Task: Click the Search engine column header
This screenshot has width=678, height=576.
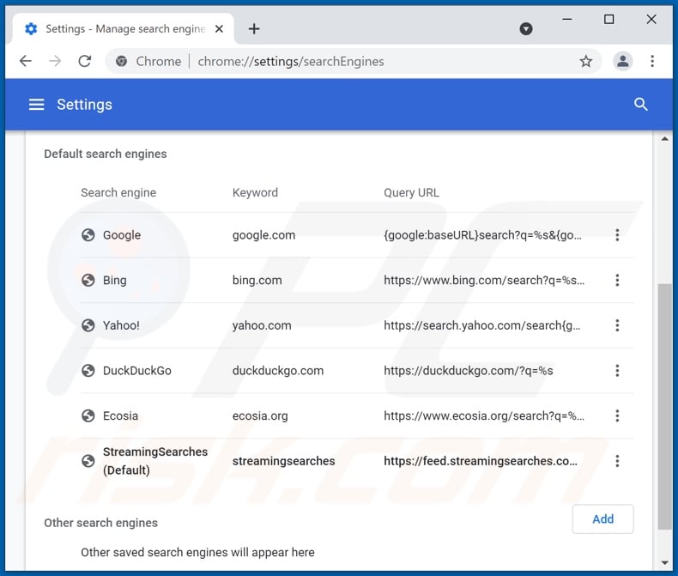Action: pyautogui.click(x=118, y=192)
